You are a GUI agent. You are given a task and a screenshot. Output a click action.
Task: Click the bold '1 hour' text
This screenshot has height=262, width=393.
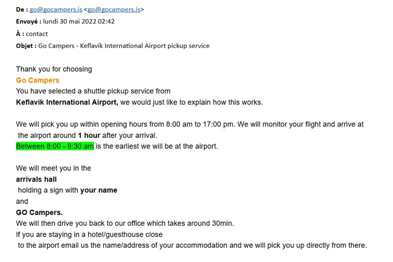click(89, 135)
